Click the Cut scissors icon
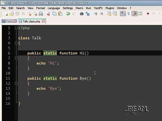This screenshot has height=121, width=162. point(49,14)
